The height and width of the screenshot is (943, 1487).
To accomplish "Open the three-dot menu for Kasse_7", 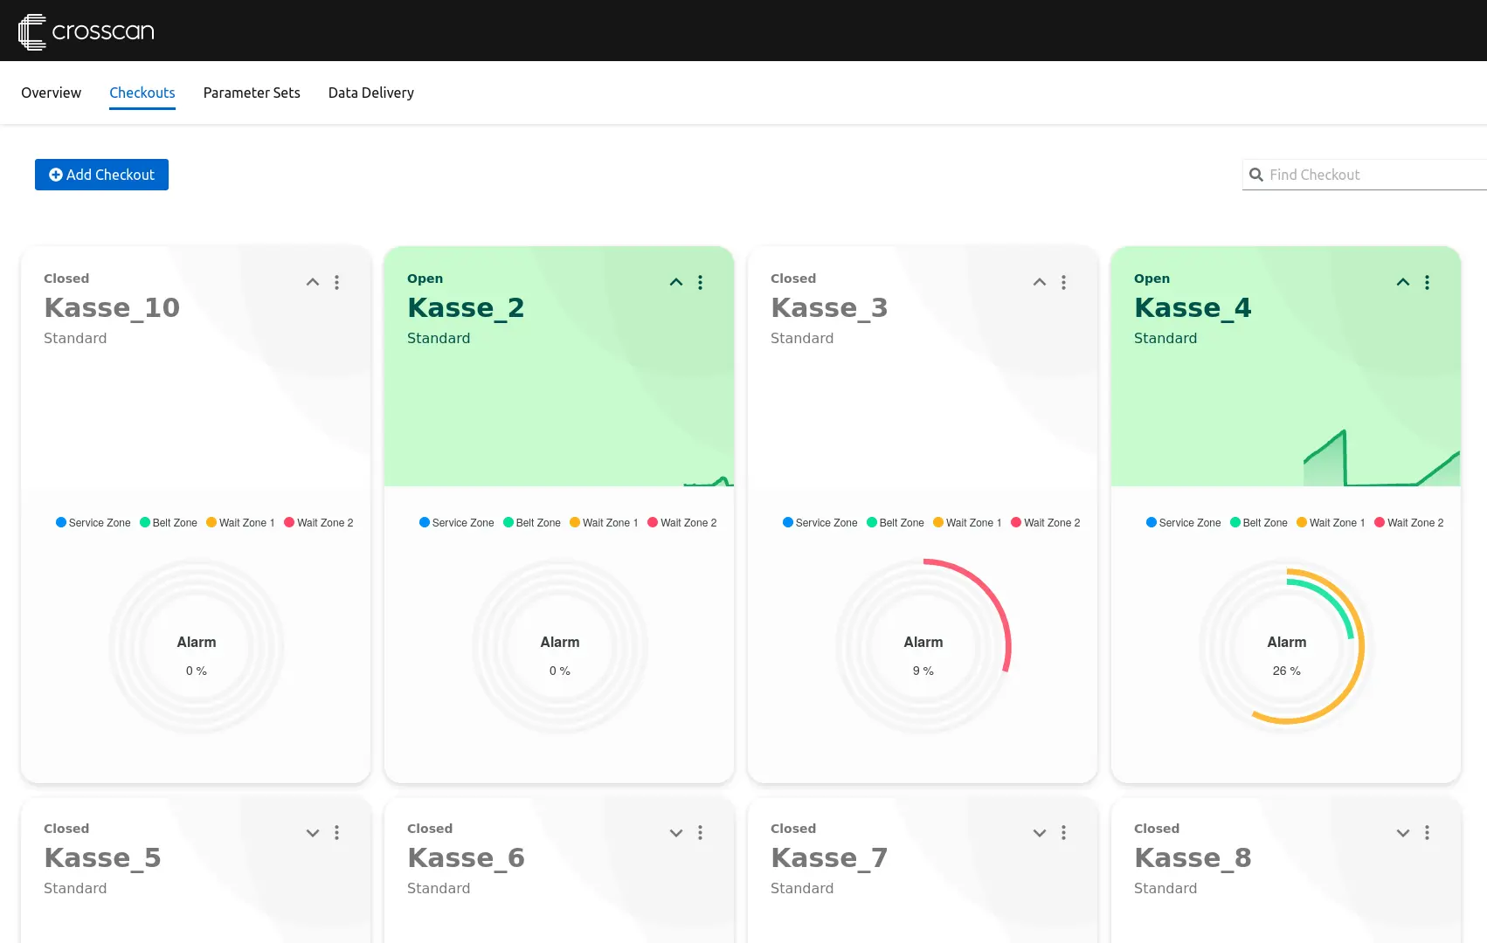I will tap(1063, 832).
